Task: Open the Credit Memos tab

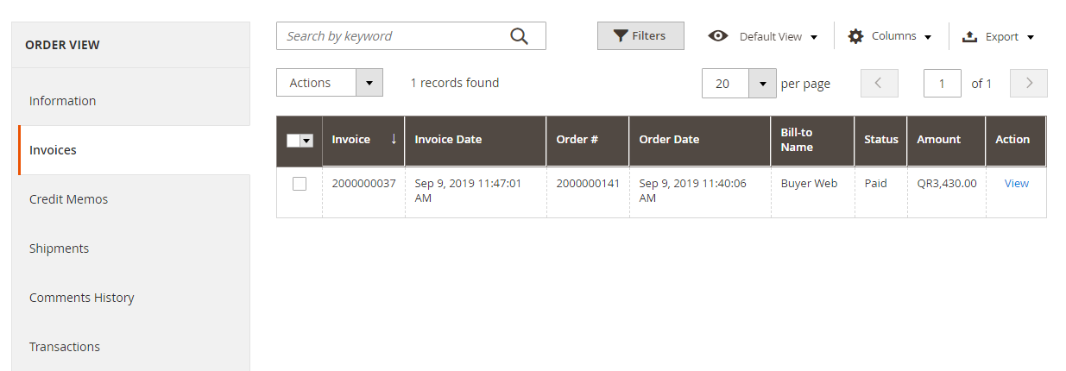Action: click(69, 199)
